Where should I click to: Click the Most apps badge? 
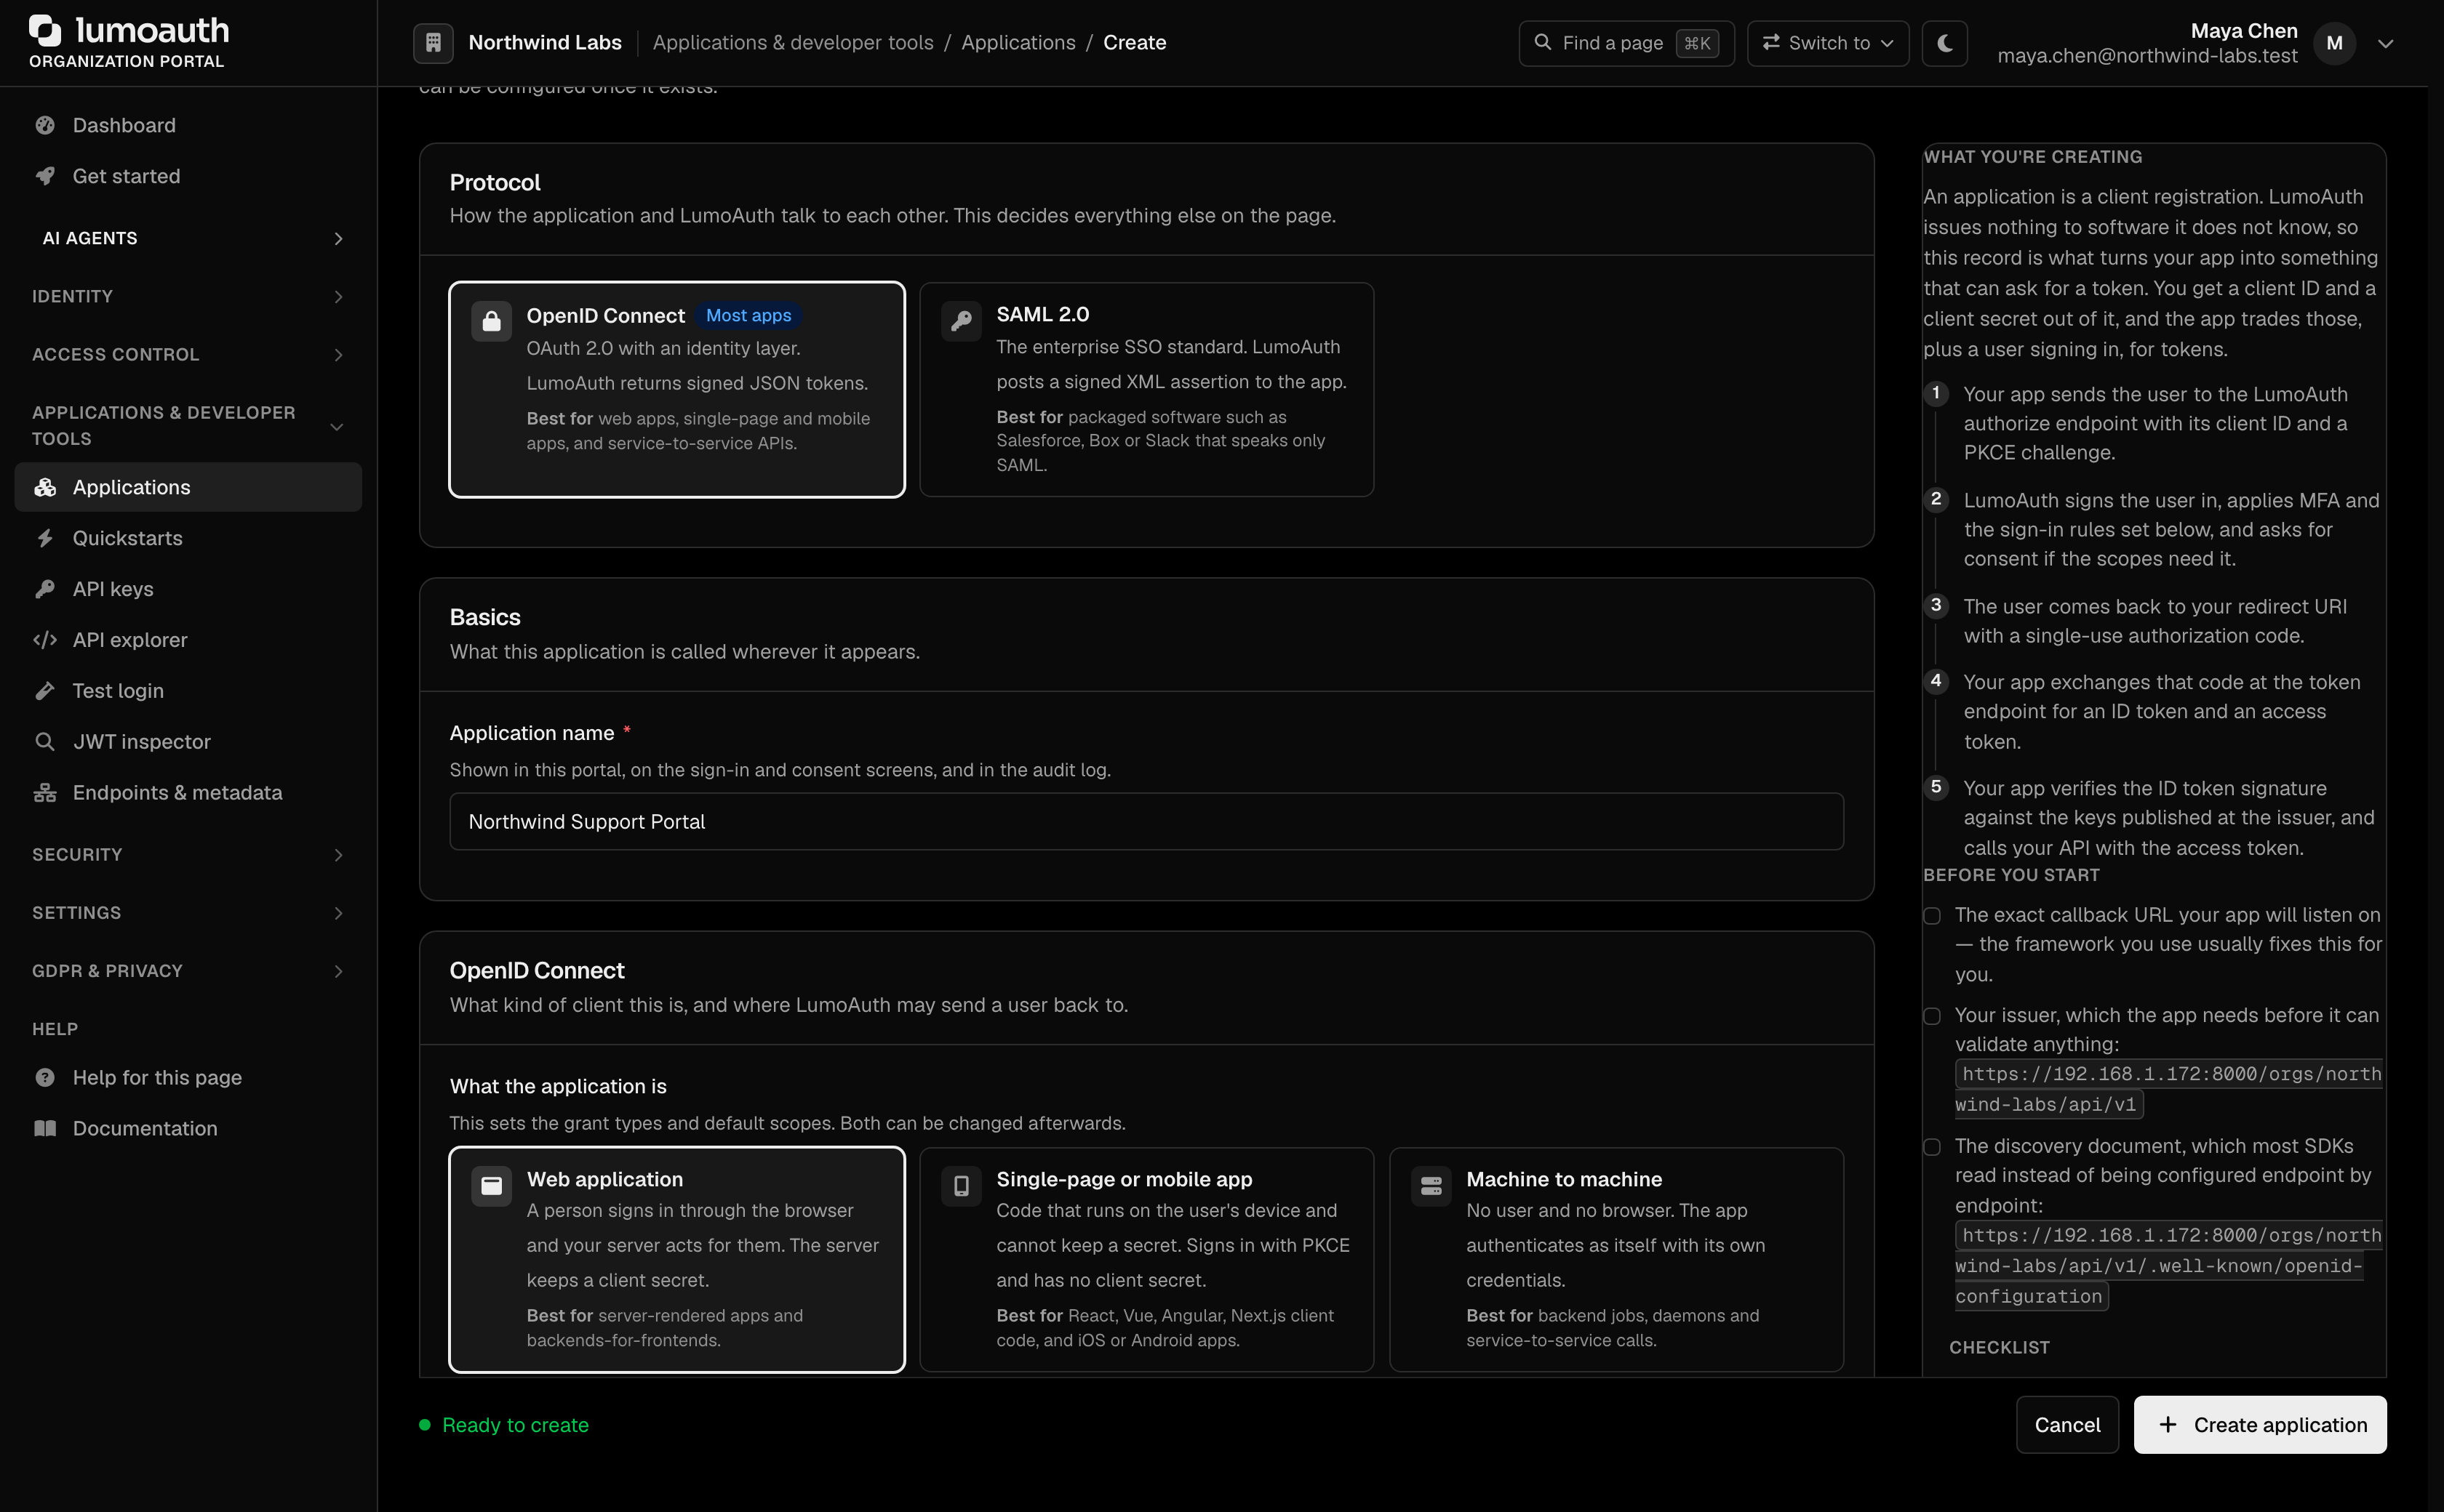click(748, 316)
